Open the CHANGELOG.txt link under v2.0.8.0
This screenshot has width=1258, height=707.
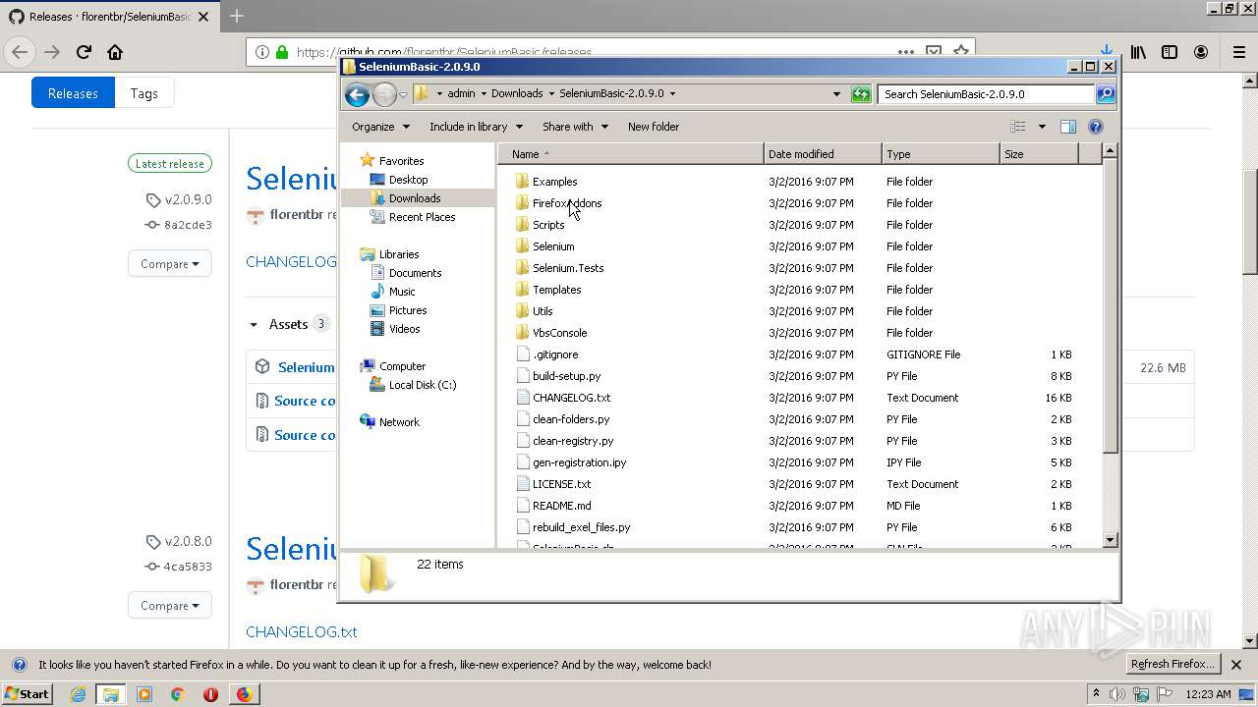pyautogui.click(x=301, y=632)
